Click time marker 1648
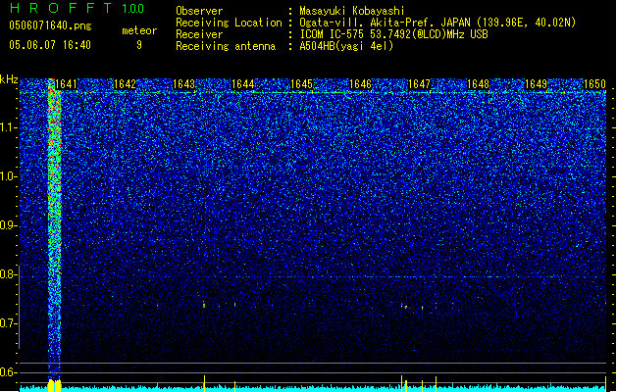This screenshot has width=617, height=392. 478,84
